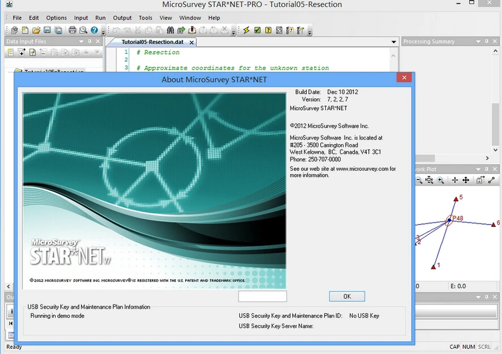Viewport: 502px width, 354px height.
Task: Close the Tutorial05-Resection.dat tab
Action: (x=192, y=43)
